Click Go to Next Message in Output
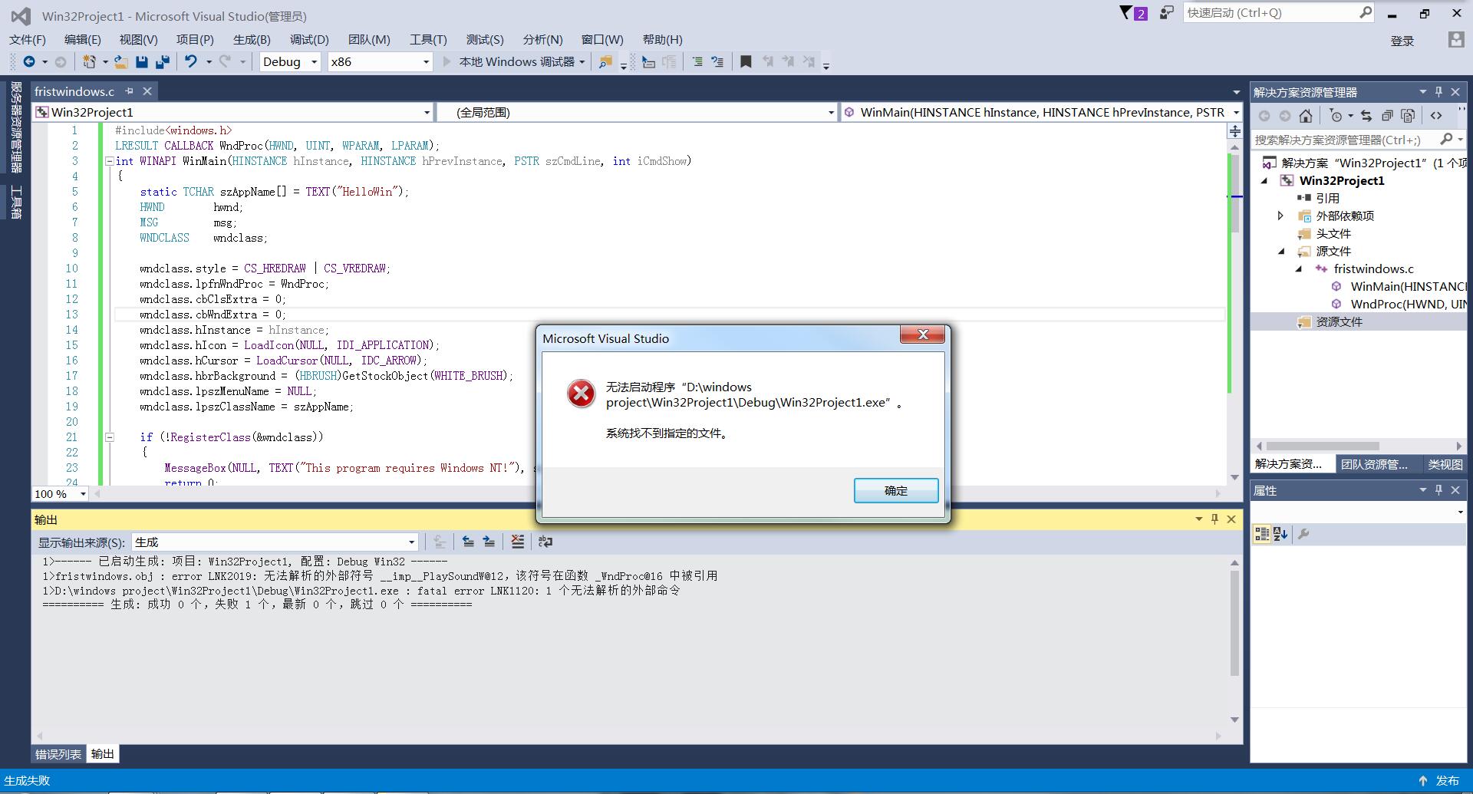This screenshot has height=794, width=1473. [489, 542]
